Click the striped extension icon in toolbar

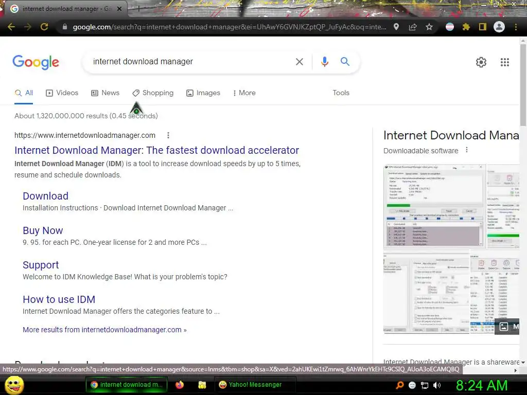(450, 27)
